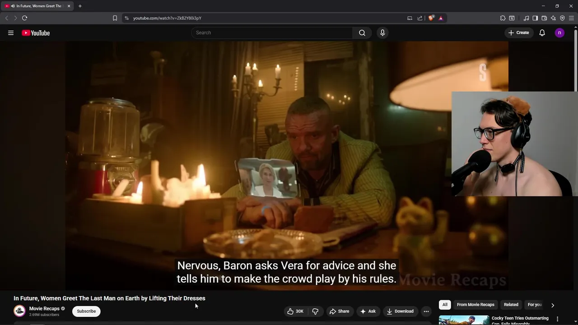This screenshot has width=578, height=325.
Task: Open Brave Rewards triangle icon
Action: click(441, 18)
